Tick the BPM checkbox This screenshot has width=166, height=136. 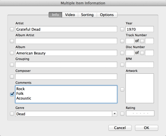(122, 65)
